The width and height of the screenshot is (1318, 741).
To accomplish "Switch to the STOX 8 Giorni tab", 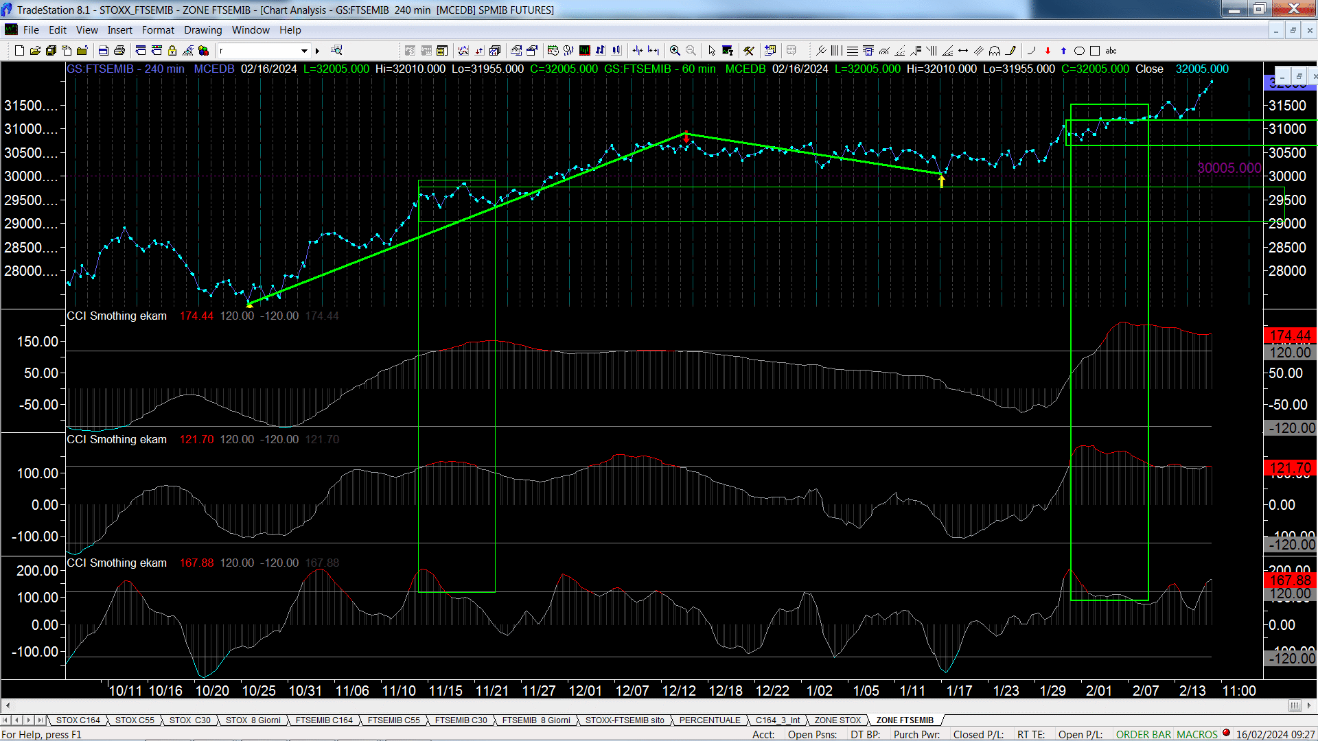I will coord(253,720).
